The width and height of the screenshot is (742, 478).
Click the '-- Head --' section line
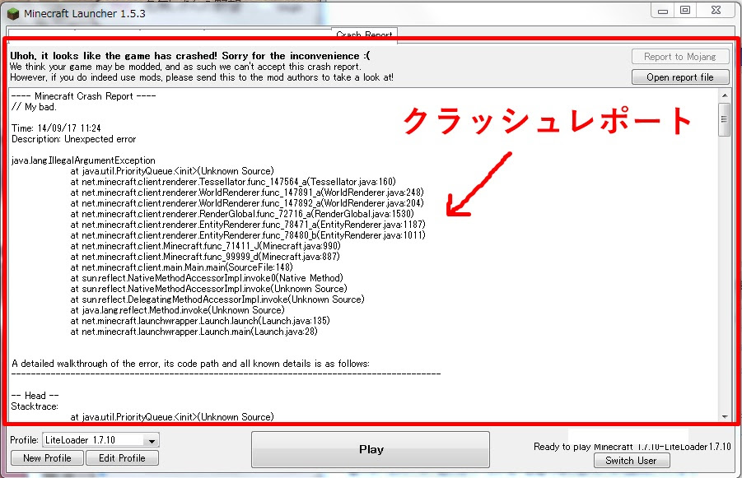click(x=35, y=395)
